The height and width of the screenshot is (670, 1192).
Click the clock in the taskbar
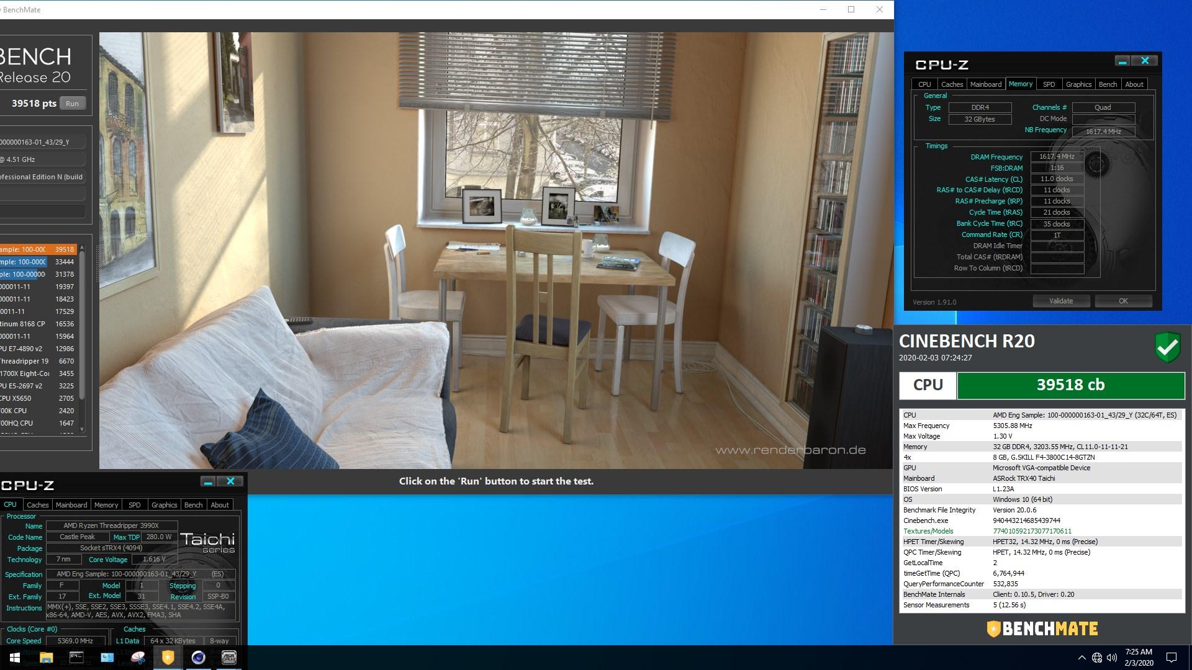point(1138,656)
